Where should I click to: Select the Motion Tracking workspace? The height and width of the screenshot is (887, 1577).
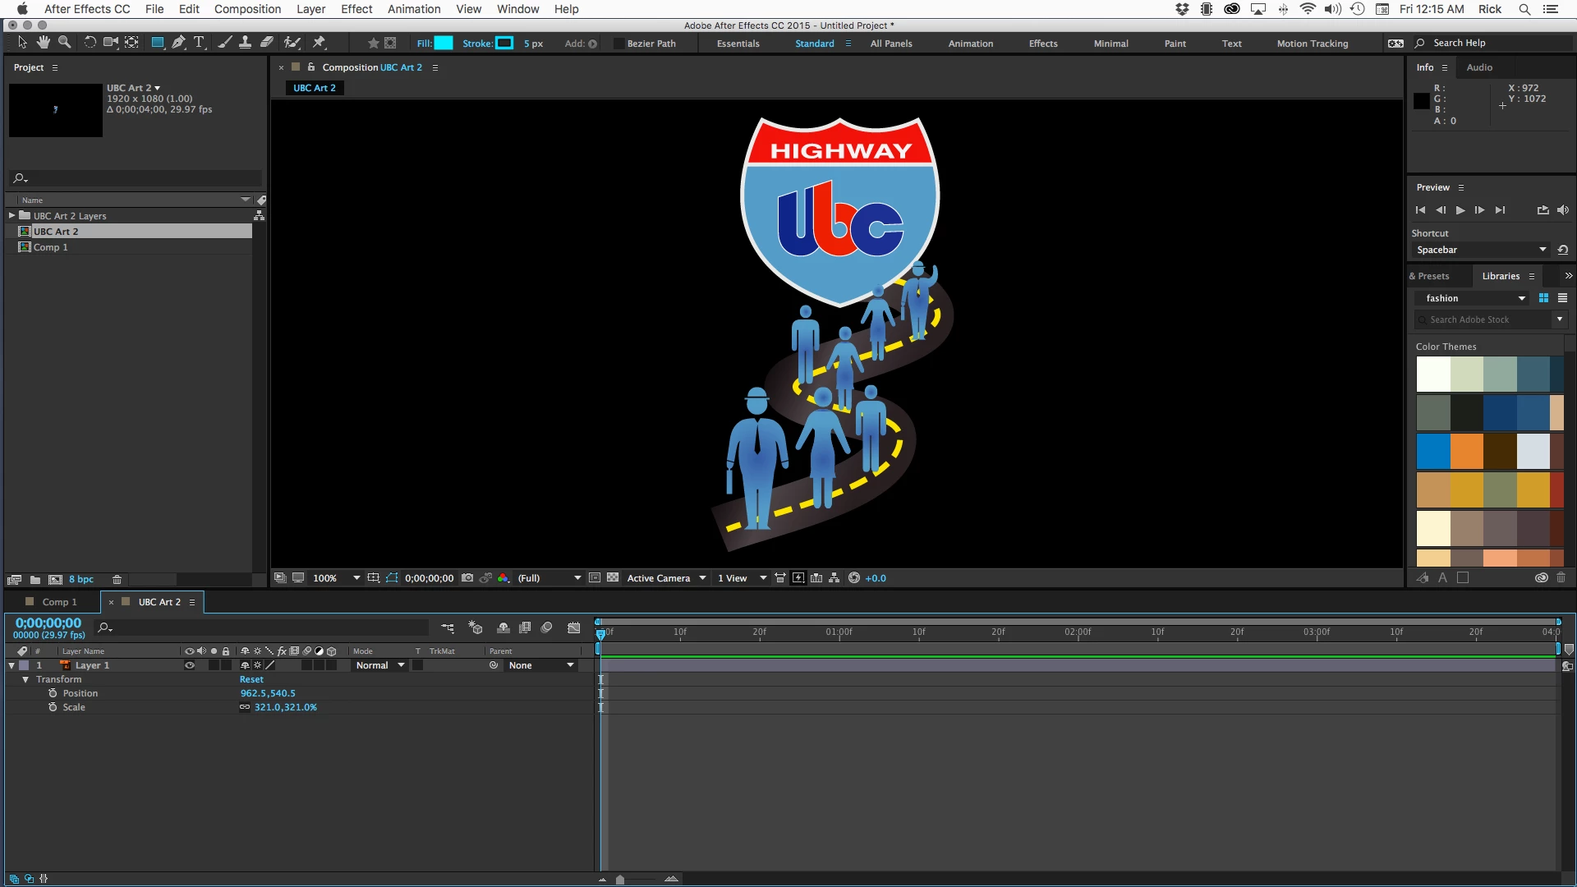pos(1312,44)
